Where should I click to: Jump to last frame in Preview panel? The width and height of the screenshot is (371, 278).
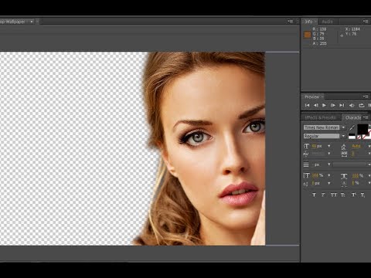pos(342,105)
